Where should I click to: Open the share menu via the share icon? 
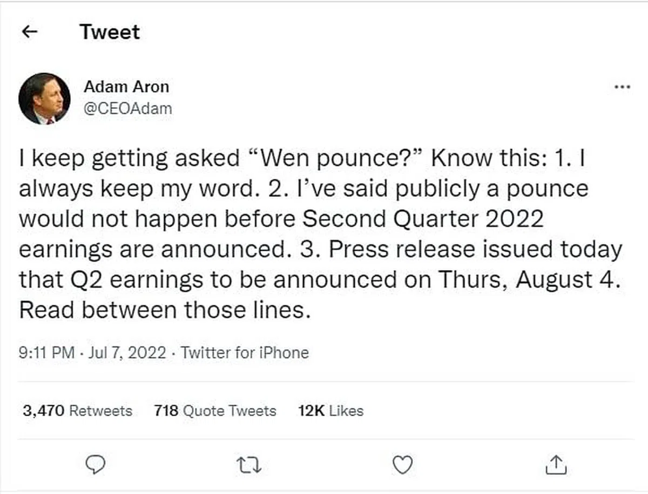[556, 463]
